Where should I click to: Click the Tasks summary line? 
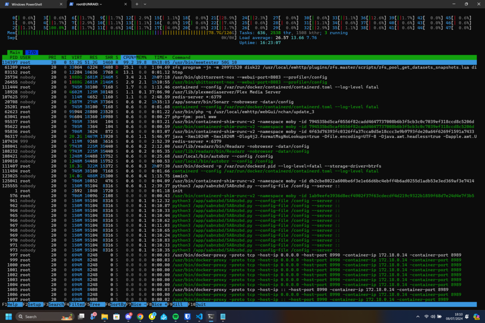click(293, 33)
